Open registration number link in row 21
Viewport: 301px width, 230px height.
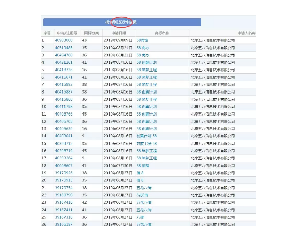63,188
